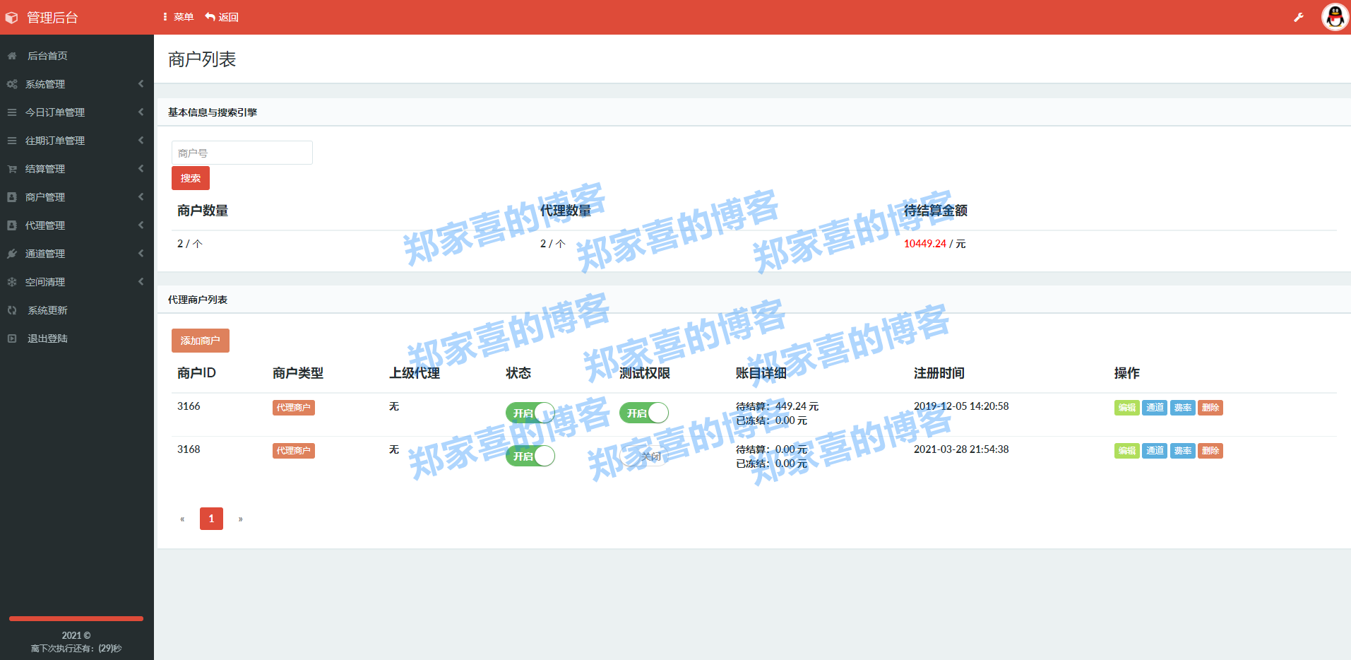
Task: Click the list icon beside 今日订单管理
Action: pos(12,112)
